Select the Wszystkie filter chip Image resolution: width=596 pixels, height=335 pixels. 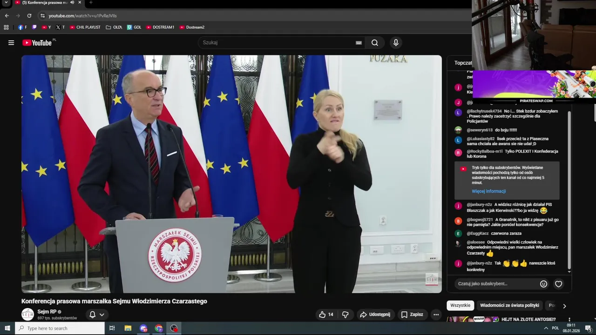[x=461, y=306]
